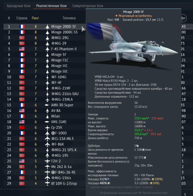
Task: Sort the table by Страна column
Action: 22,18
